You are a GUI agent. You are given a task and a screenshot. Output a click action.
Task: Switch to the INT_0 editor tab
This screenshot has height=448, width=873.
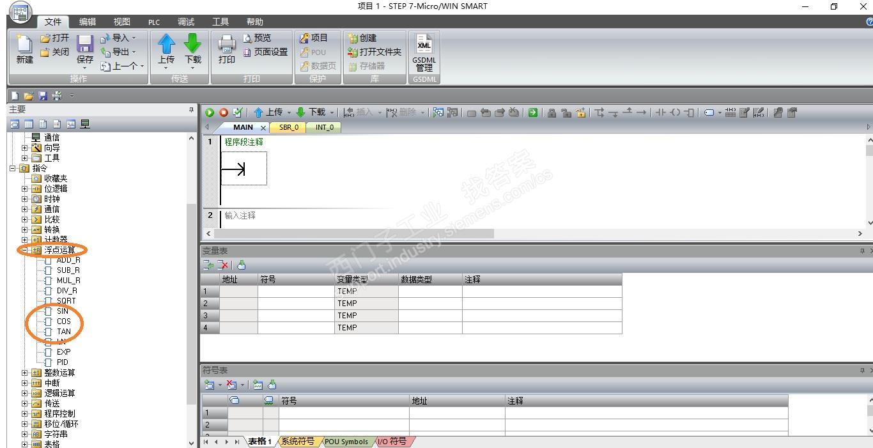pos(325,127)
